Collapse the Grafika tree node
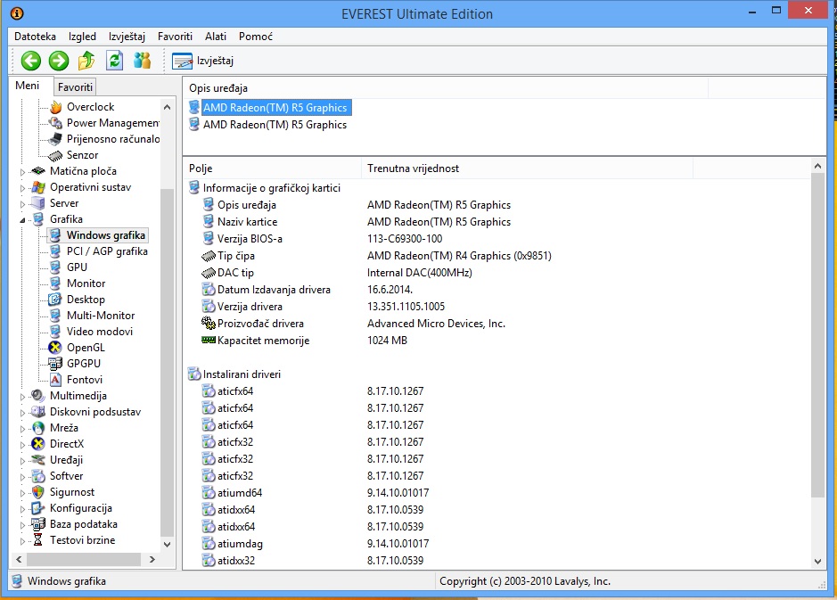The image size is (837, 600). pos(23,219)
